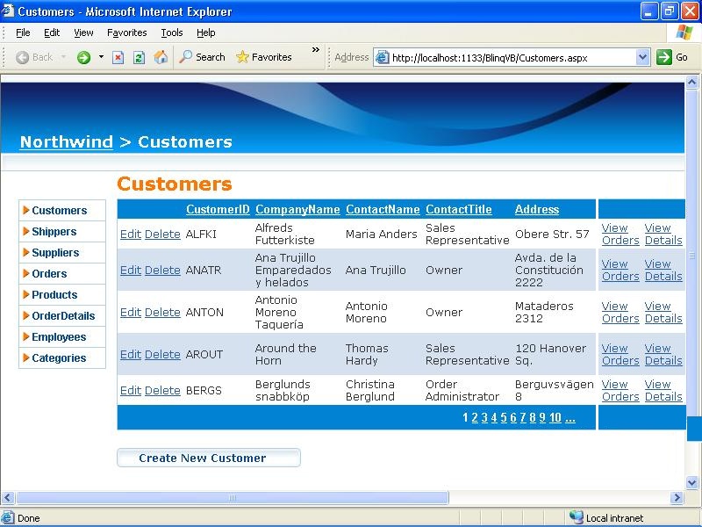
Task: Edit the ALFKI customer row
Action: pos(131,234)
